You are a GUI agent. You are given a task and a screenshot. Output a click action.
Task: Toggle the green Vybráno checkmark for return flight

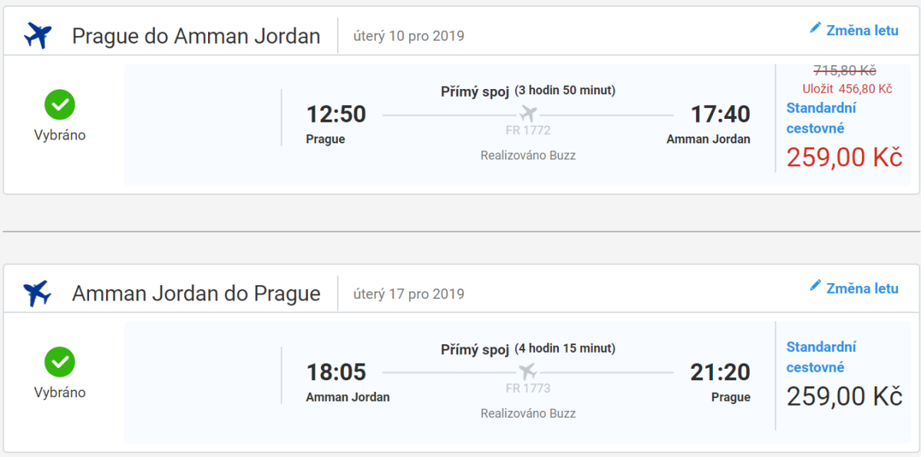tap(60, 363)
